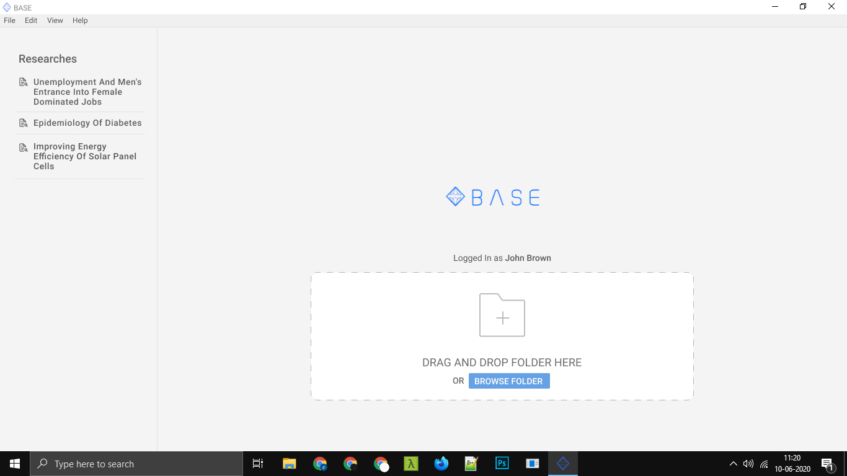Click the document icon beside Improving Energy Efficiency
The width and height of the screenshot is (847, 476).
24,148
